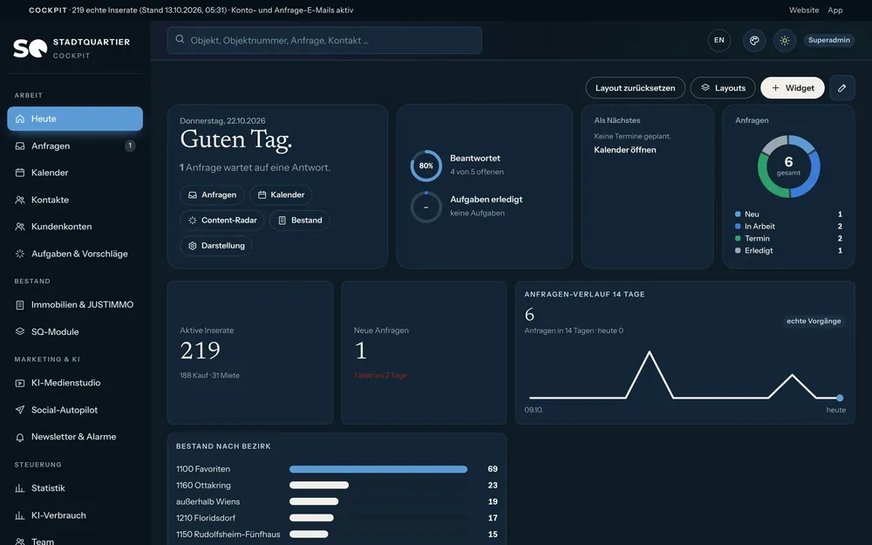Image resolution: width=872 pixels, height=545 pixels.
Task: Click the App link in top bar
Action: pyautogui.click(x=835, y=10)
